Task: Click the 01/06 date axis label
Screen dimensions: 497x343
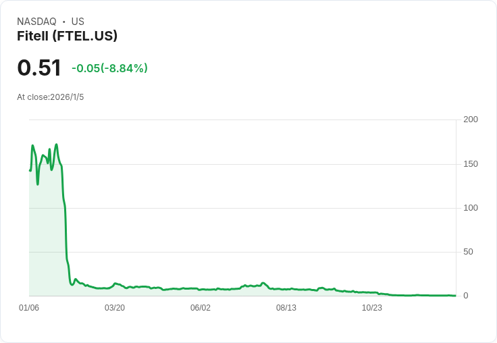Action: click(x=29, y=308)
